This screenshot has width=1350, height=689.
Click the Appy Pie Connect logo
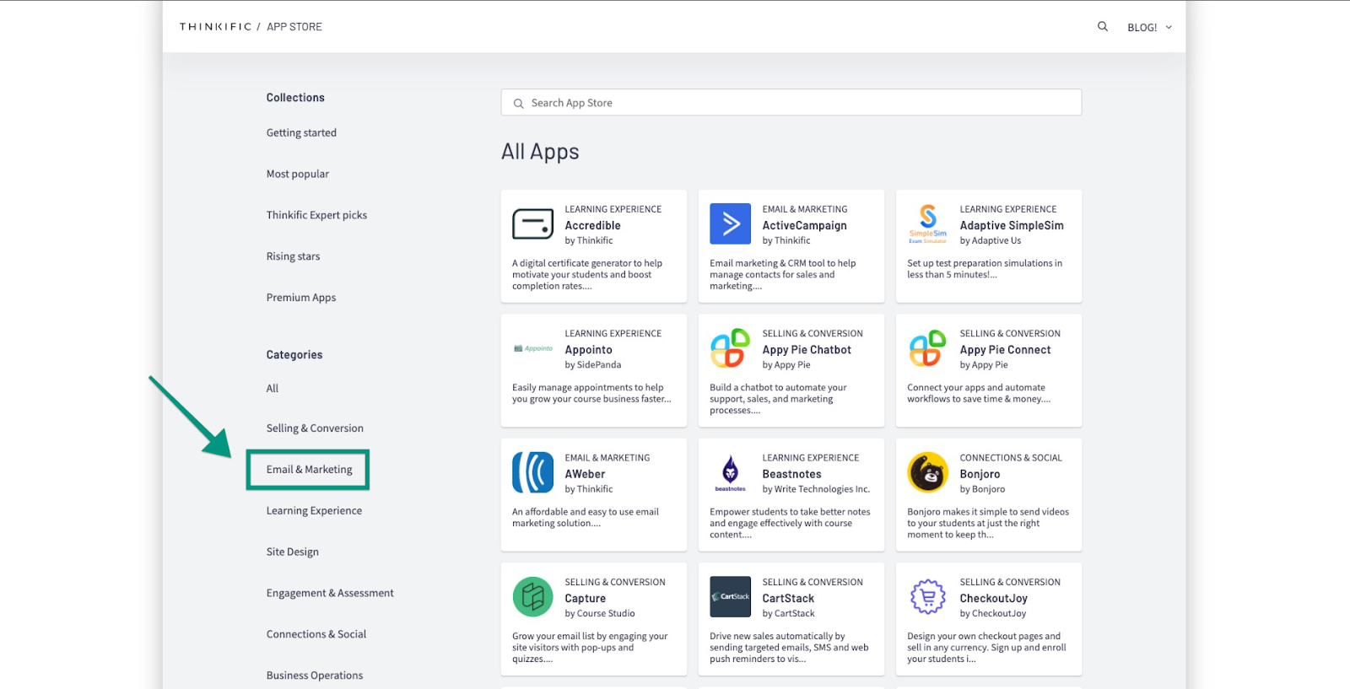pos(927,348)
